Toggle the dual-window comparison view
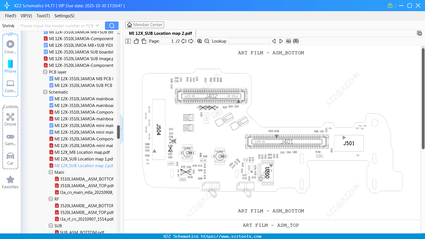 click(x=296, y=41)
